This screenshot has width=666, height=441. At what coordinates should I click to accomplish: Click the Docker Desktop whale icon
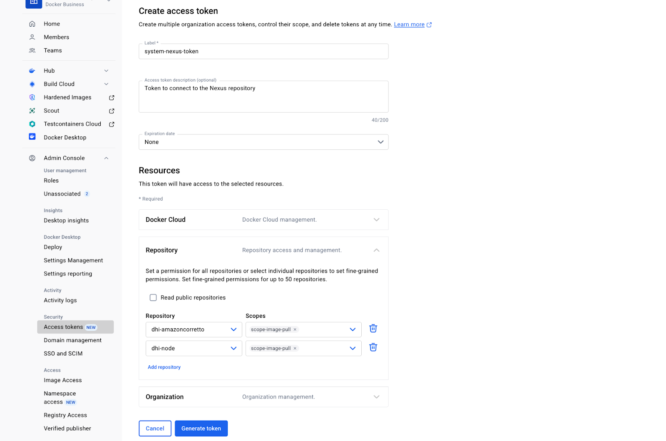tap(32, 137)
